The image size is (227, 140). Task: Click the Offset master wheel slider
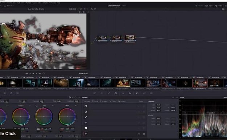[67, 132]
